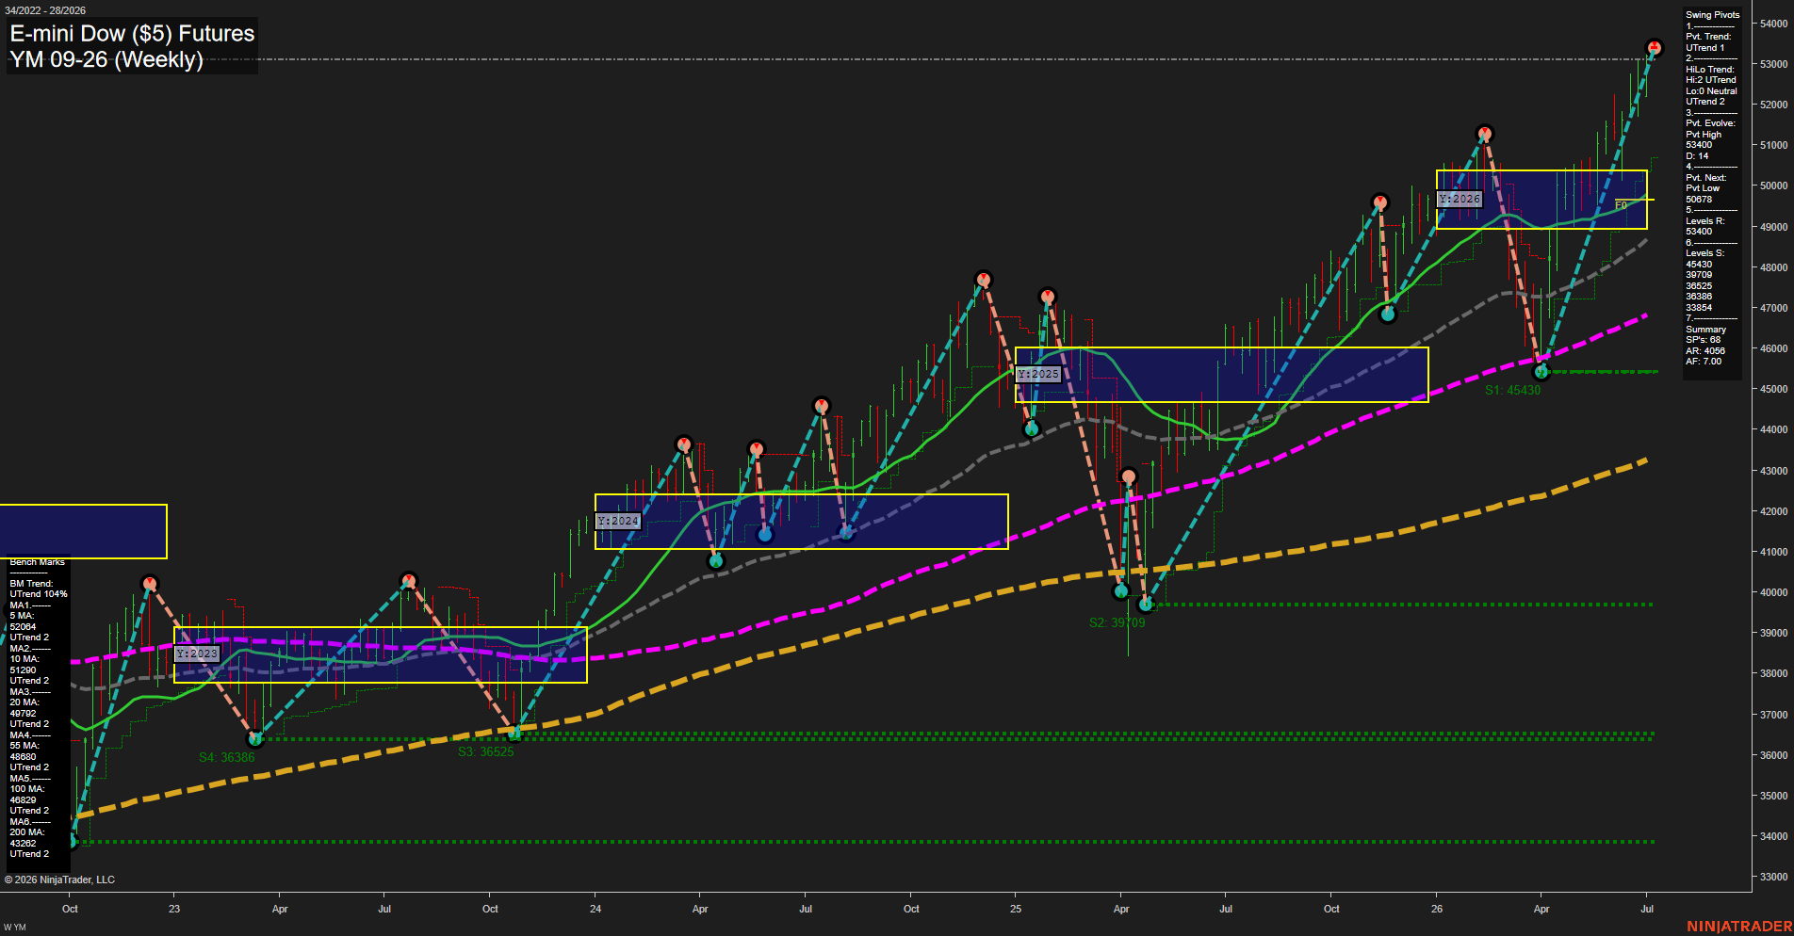Click the rightmost 'Jul' label on time axis
Screen dimensions: 1794x936
(x=1647, y=909)
